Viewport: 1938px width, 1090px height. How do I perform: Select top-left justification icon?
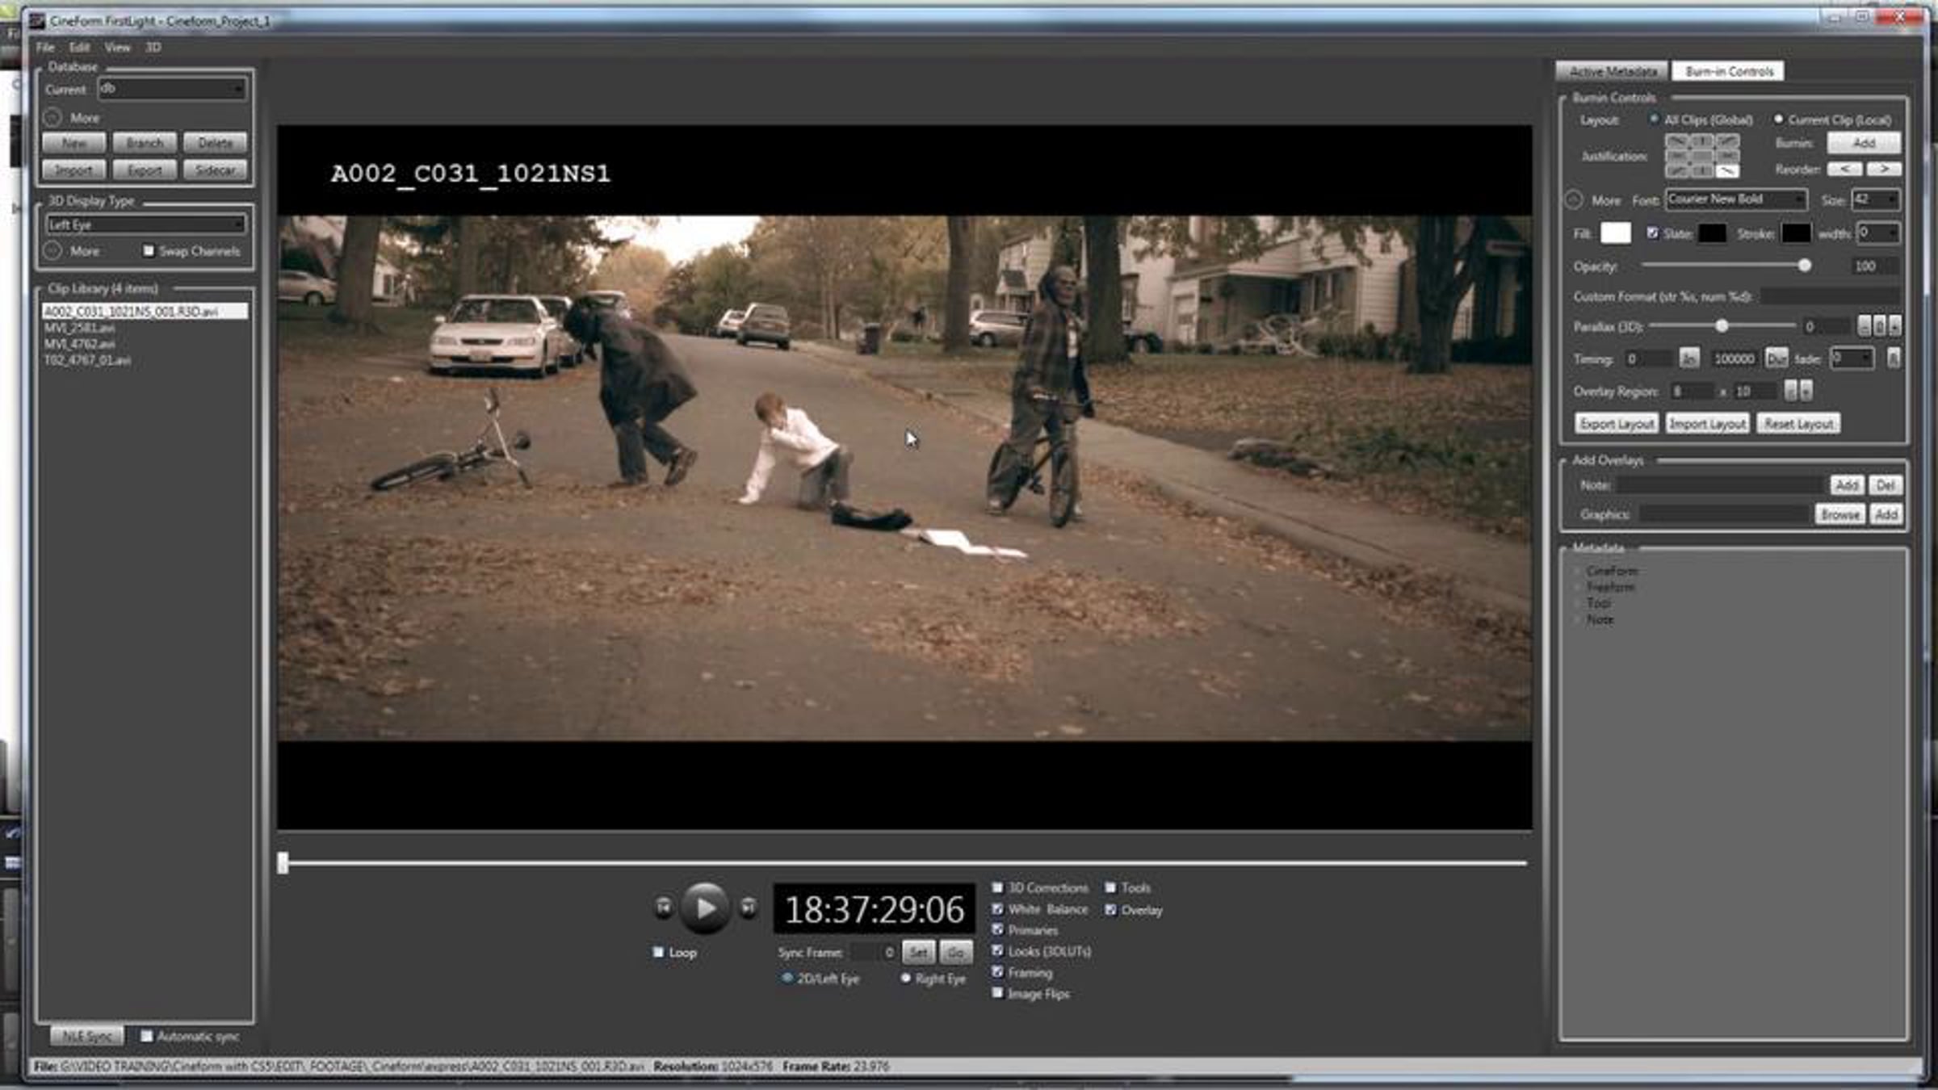point(1676,141)
